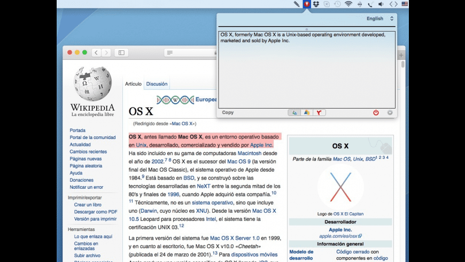Click Notificar un error link

86,187
